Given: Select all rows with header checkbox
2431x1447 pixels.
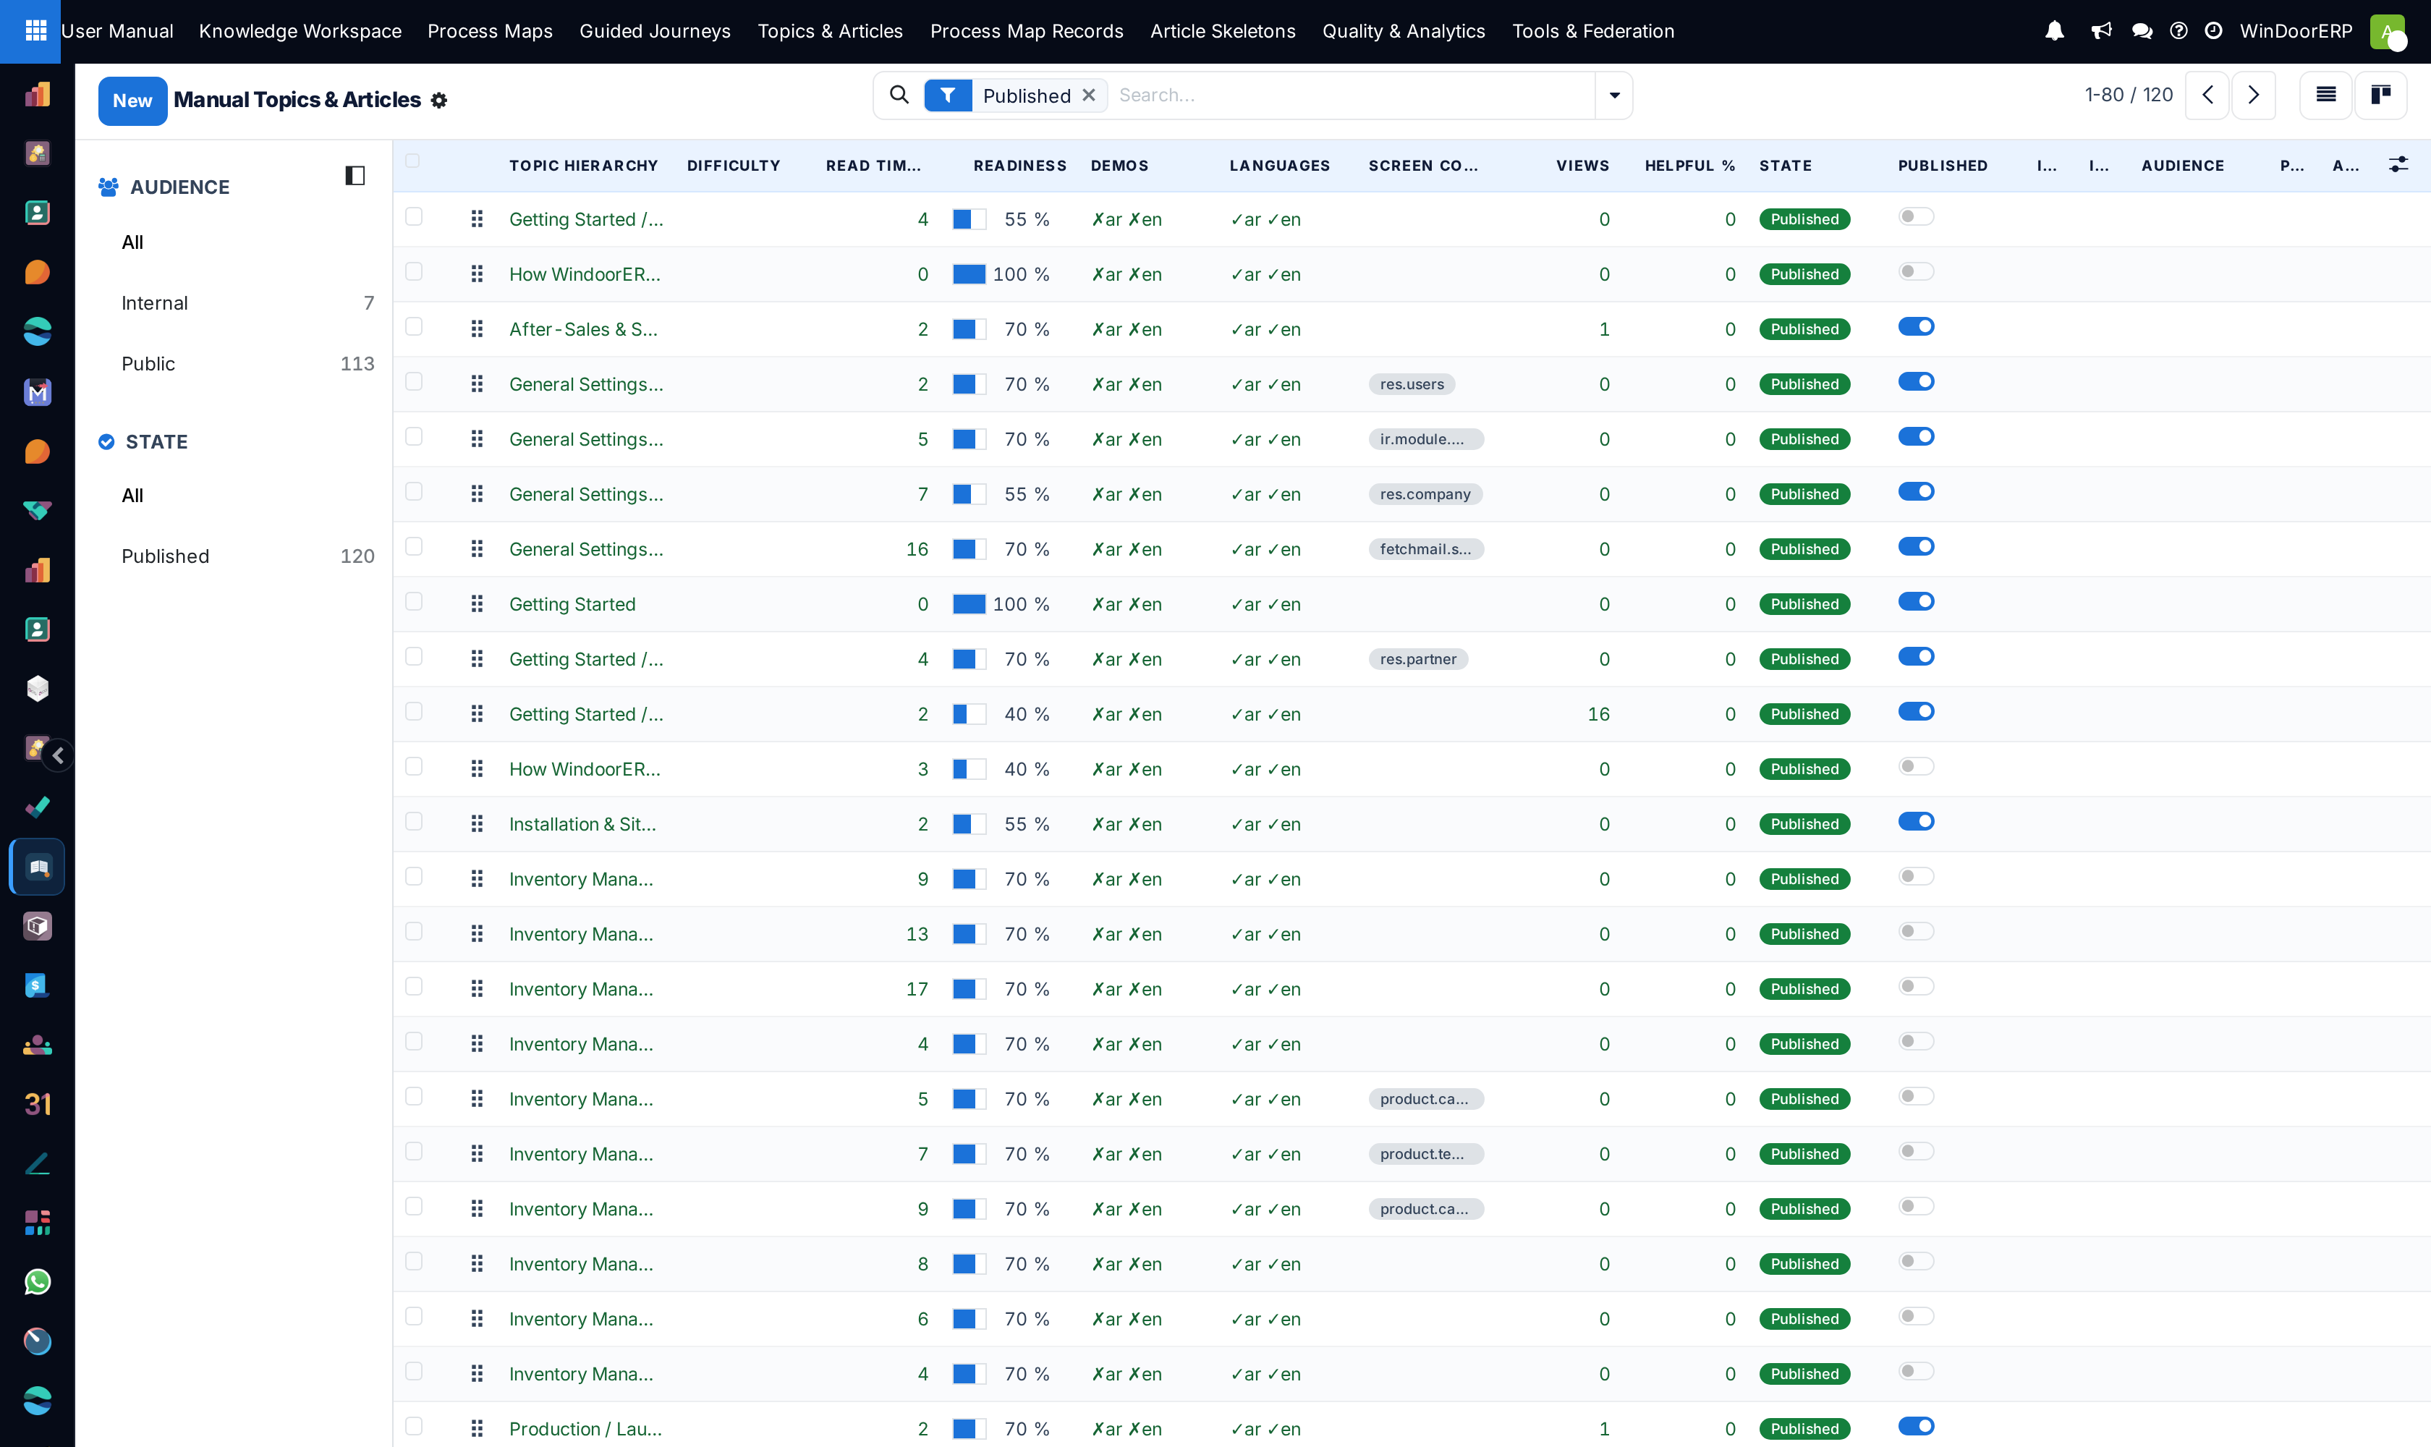Looking at the screenshot, I should click(412, 161).
